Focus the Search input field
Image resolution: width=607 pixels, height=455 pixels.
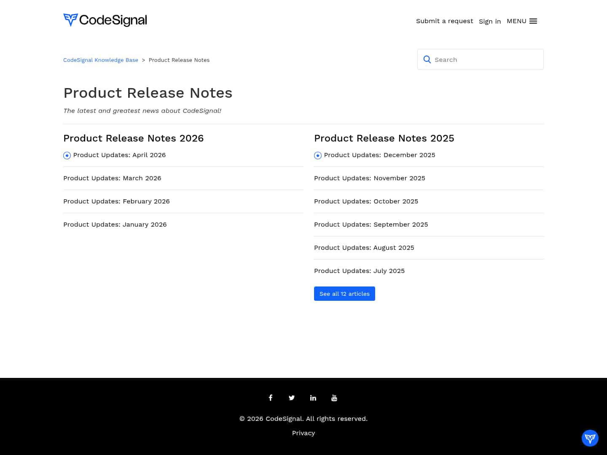click(x=481, y=59)
